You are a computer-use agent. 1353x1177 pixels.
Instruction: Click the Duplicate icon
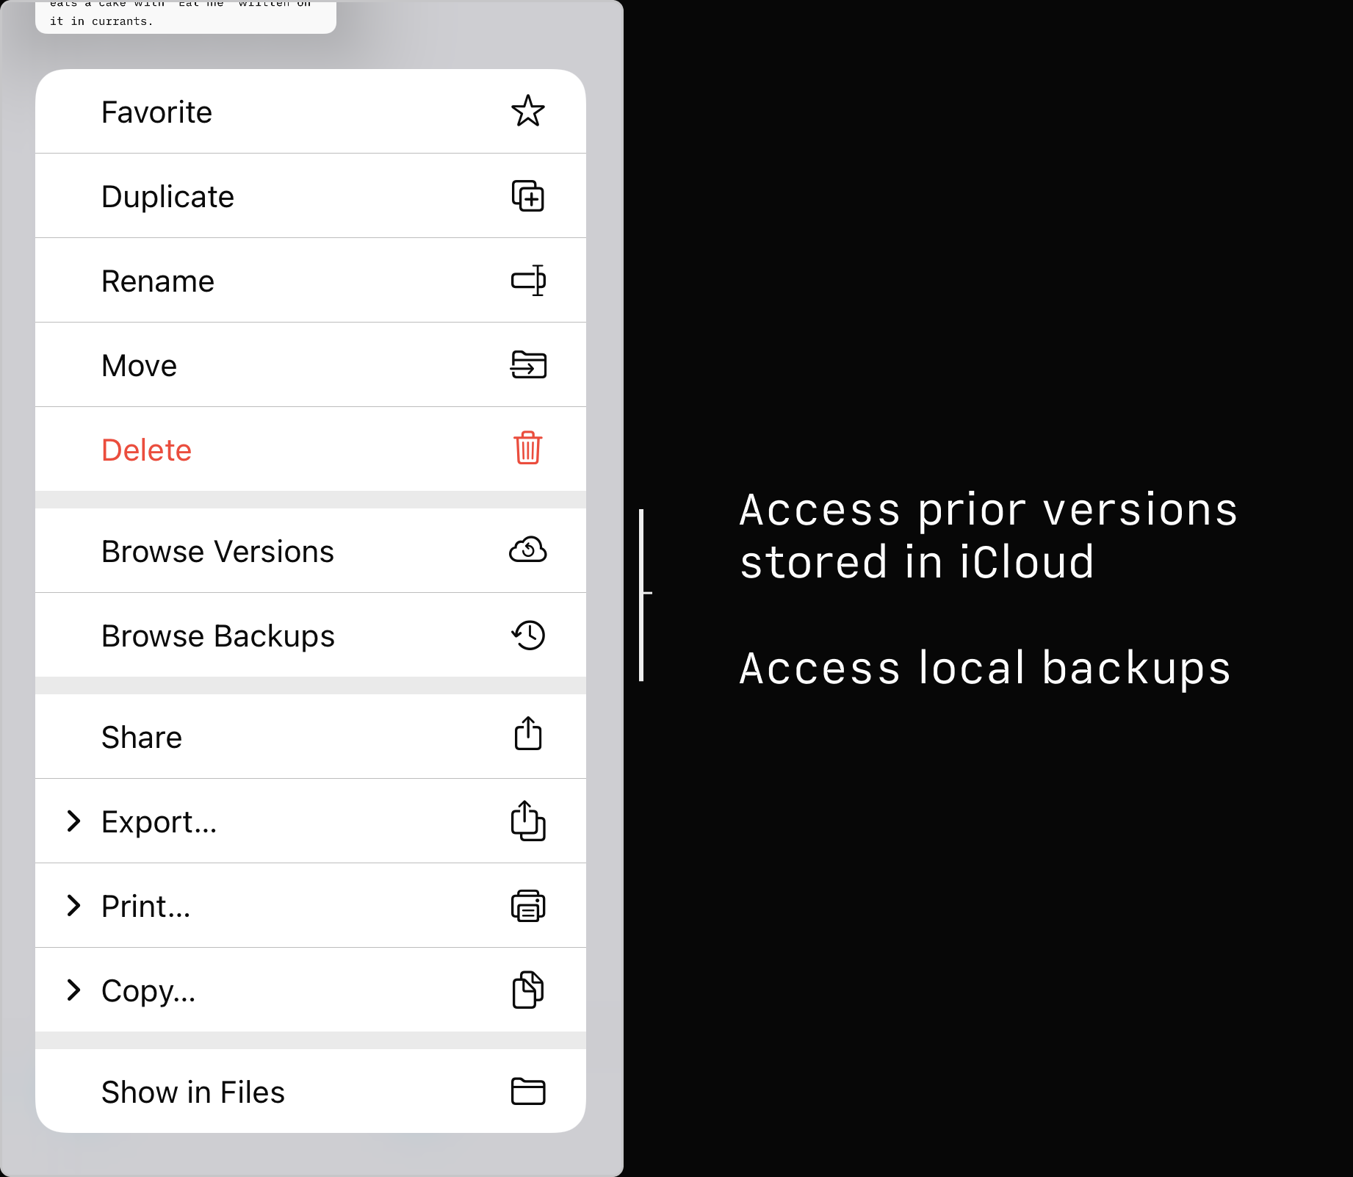tap(527, 196)
